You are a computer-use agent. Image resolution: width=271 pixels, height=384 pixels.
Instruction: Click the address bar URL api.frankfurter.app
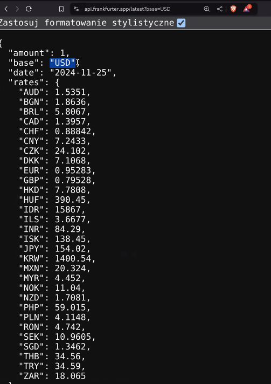click(x=128, y=9)
